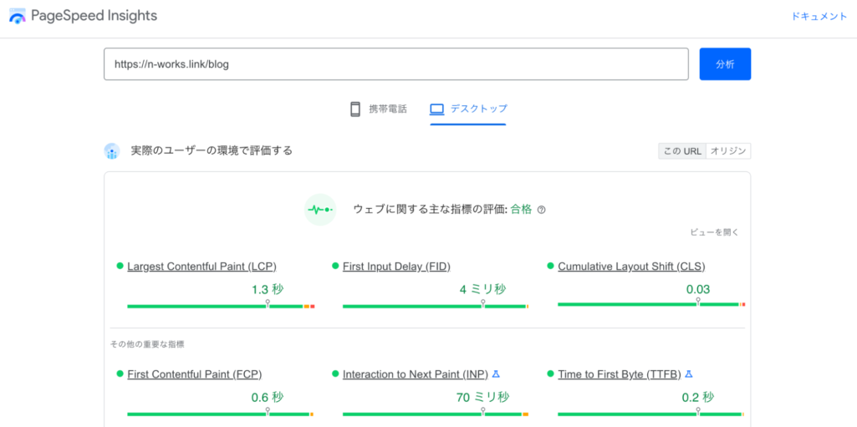This screenshot has width=857, height=427.
Task: Click the TTFB distribution bar
Action: click(x=651, y=414)
